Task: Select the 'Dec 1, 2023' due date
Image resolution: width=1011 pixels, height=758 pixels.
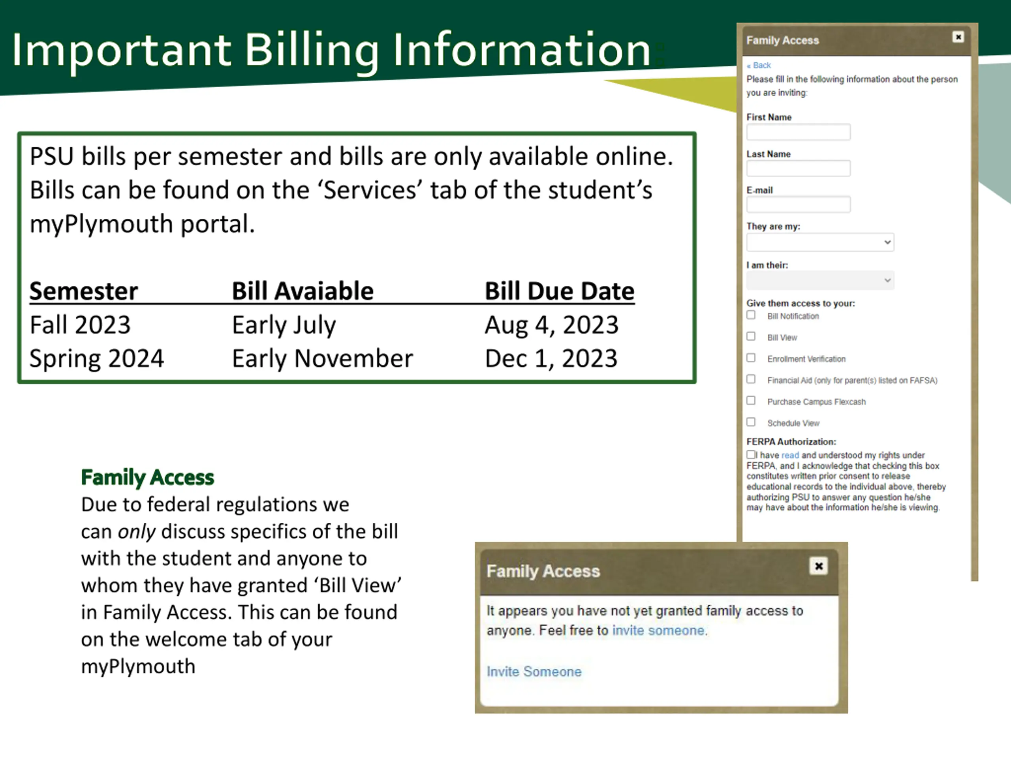Action: coord(551,358)
